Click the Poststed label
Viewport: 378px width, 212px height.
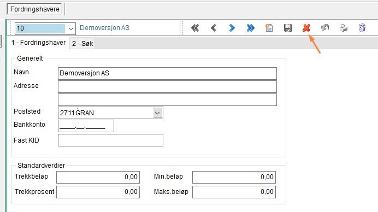point(27,111)
